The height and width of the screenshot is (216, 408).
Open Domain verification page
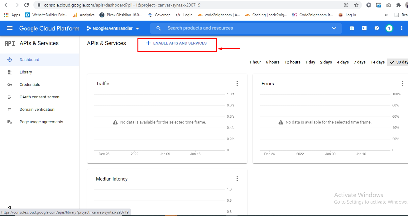pos(40,110)
